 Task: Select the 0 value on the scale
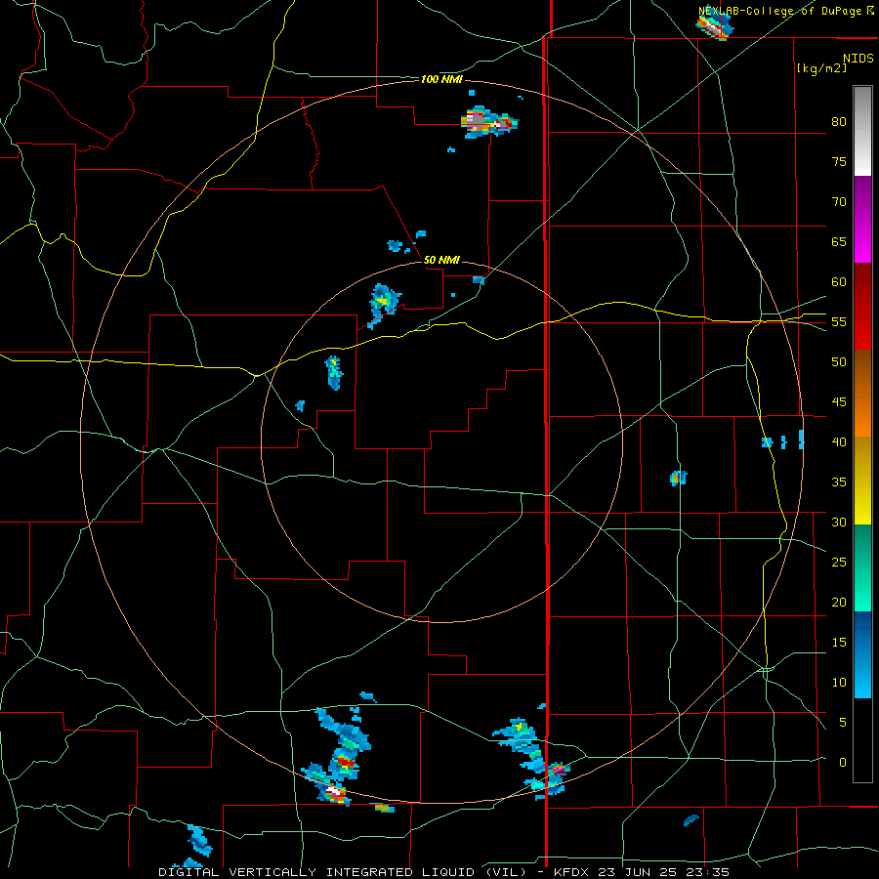(843, 763)
